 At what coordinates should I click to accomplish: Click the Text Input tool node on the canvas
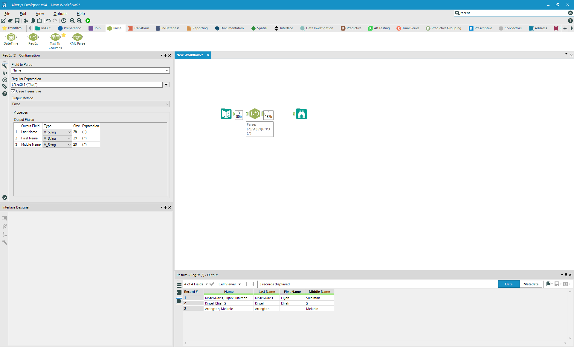226,114
